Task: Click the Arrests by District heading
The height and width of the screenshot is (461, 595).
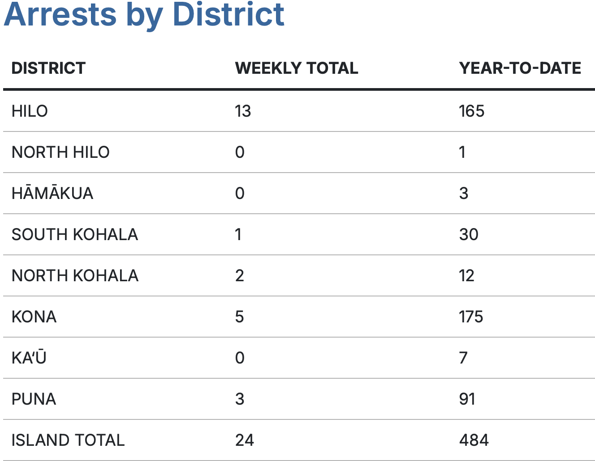Action: click(144, 14)
